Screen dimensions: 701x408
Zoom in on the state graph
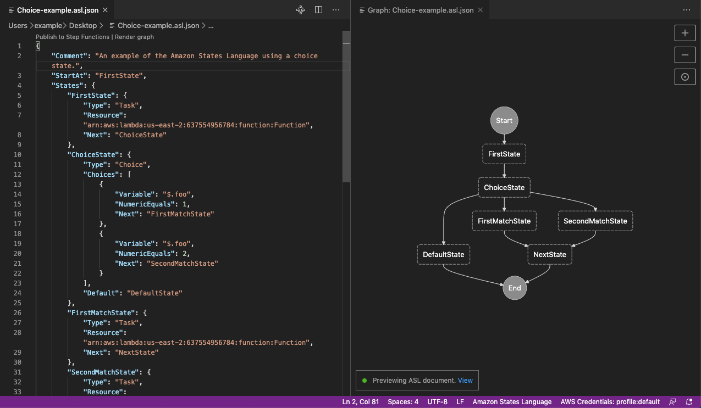pos(685,33)
